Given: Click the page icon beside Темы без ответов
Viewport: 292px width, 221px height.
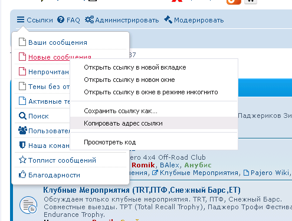Looking at the screenshot, I should coord(22,86).
